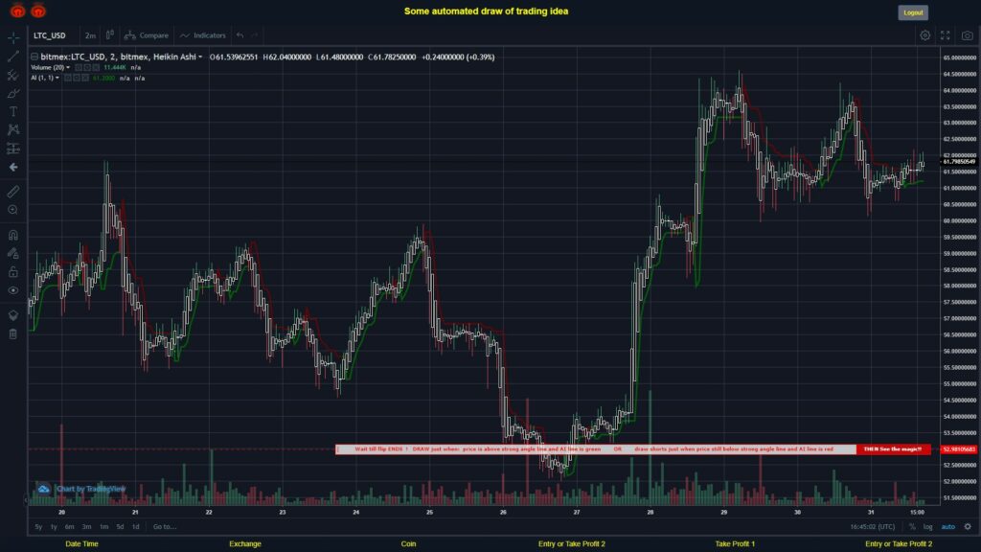The image size is (981, 552).
Task: Open the main series title dropdown arrow
Action: tap(200, 57)
